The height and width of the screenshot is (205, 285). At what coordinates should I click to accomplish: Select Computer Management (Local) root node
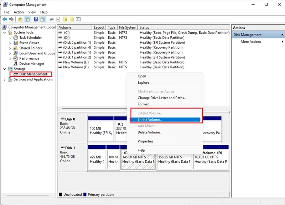point(32,27)
